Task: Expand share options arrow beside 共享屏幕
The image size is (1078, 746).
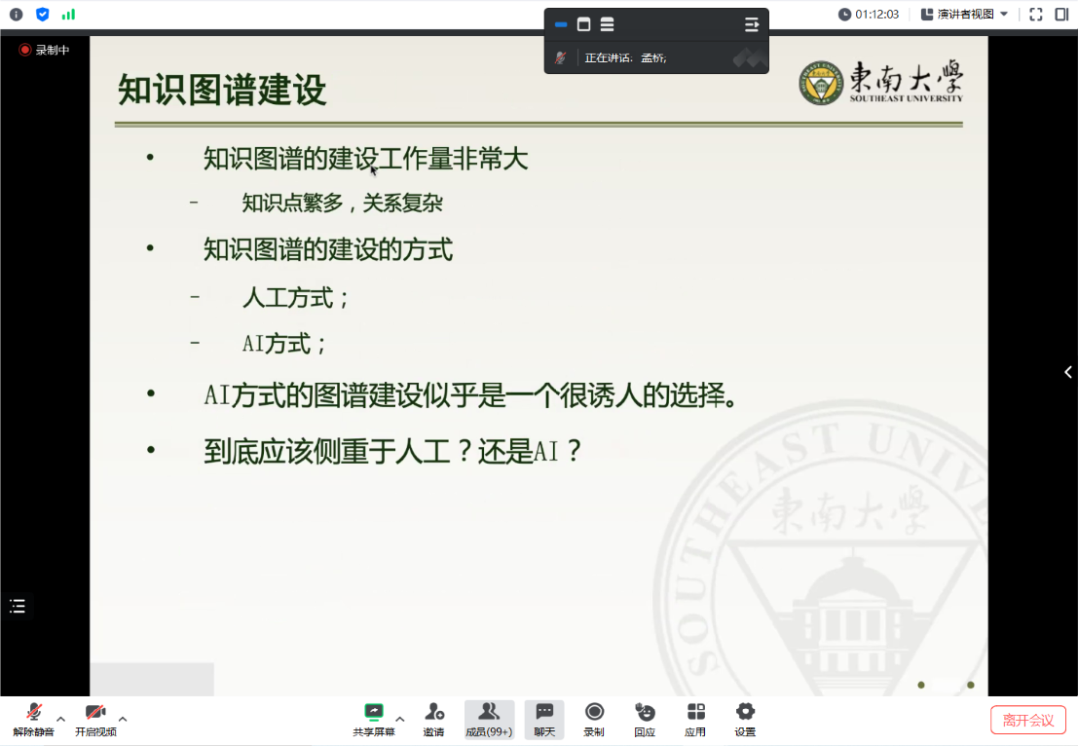Action: point(400,719)
